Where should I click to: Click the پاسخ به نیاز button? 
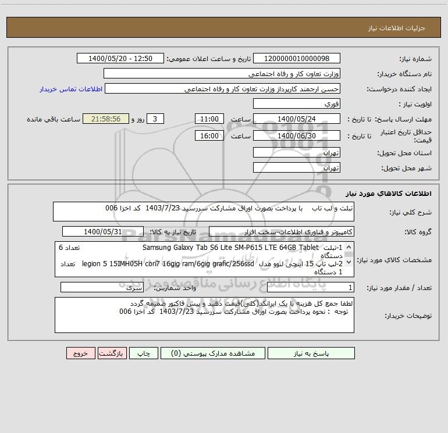[x=311, y=353]
